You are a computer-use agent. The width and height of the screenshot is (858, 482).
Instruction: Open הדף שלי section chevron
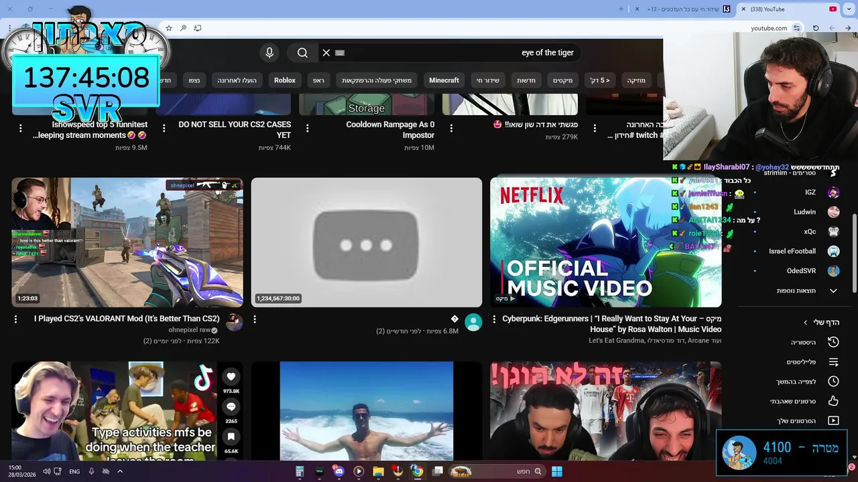[806, 323]
